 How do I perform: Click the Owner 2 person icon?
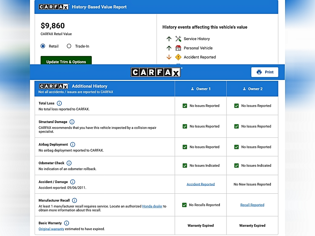tap(244, 89)
